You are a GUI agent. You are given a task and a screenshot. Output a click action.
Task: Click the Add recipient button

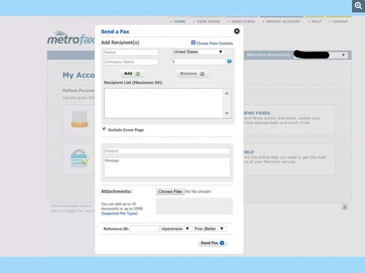pyautogui.click(x=132, y=73)
